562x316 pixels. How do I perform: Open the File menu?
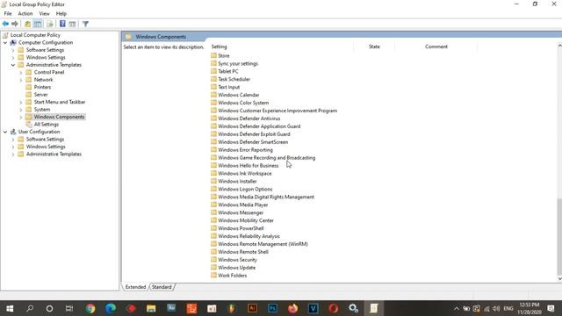[x=8, y=14]
